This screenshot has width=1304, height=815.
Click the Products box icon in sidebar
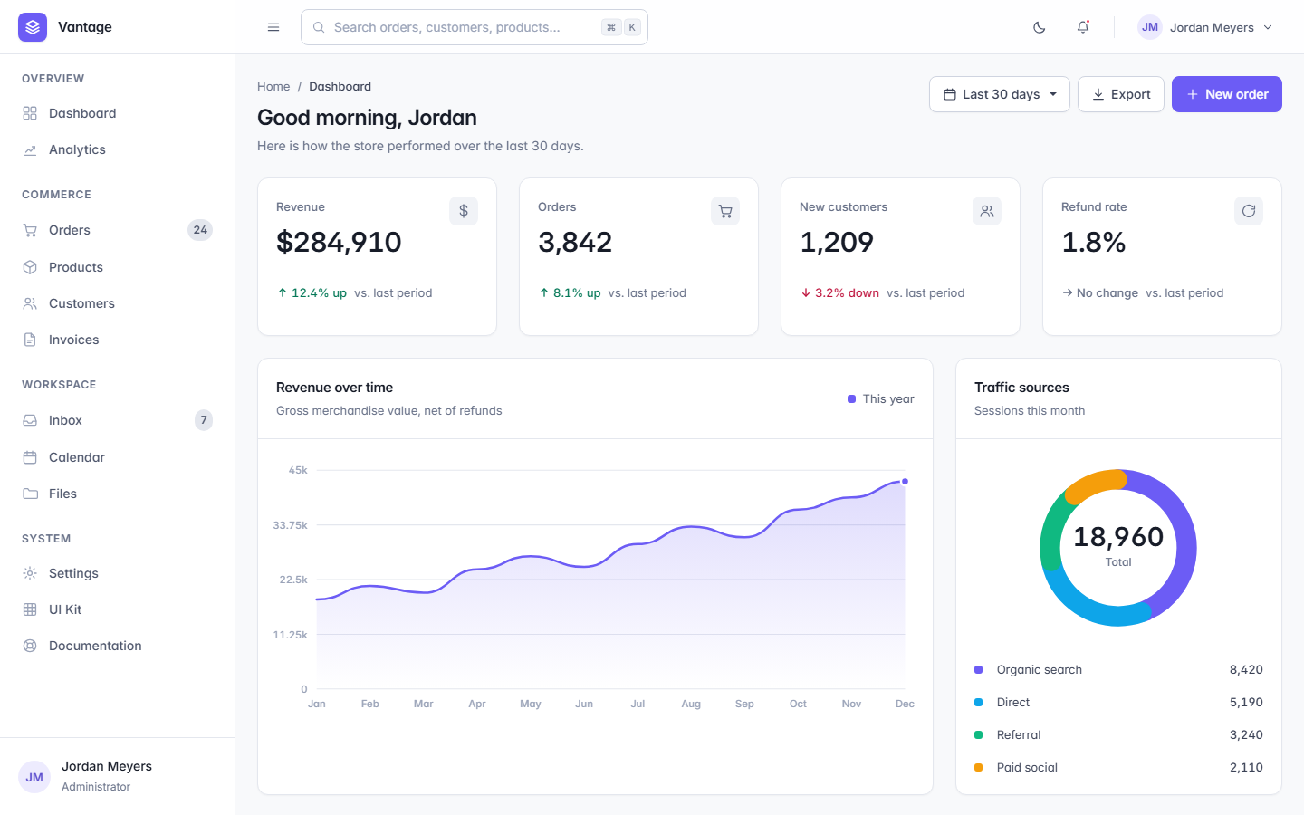[30, 267]
